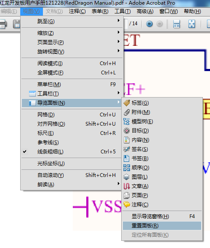The width and height of the screenshot is (210, 248).
Task: Choose 定位所有面板(K) dock all panels
Action: click(x=162, y=235)
